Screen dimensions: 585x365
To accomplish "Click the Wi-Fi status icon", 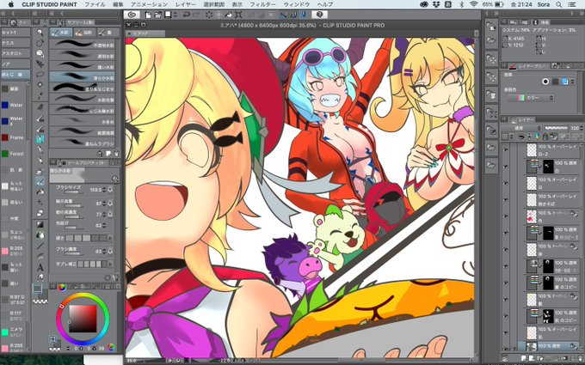I will pos(474,4).
